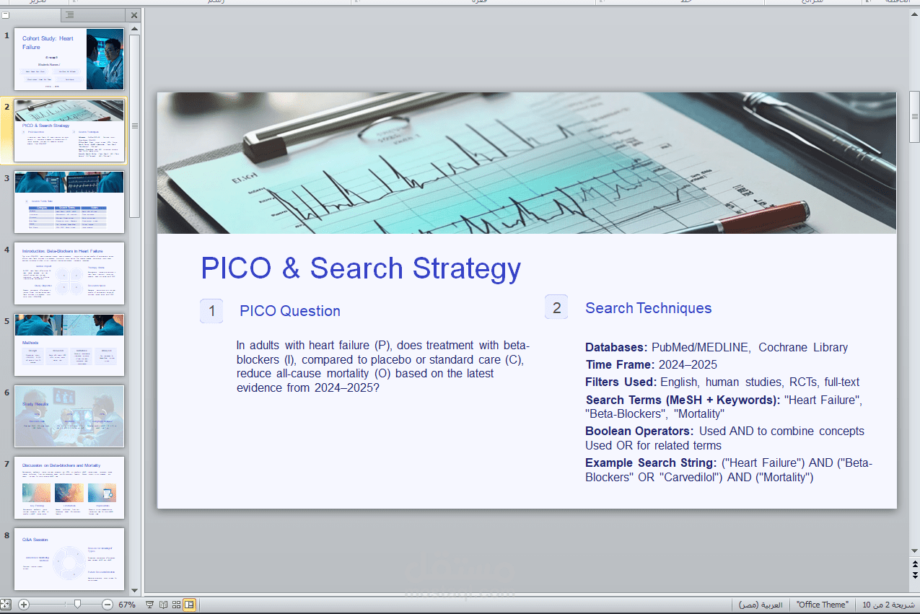Start the Slide Show view icon
The width and height of the screenshot is (920, 614).
[150, 605]
